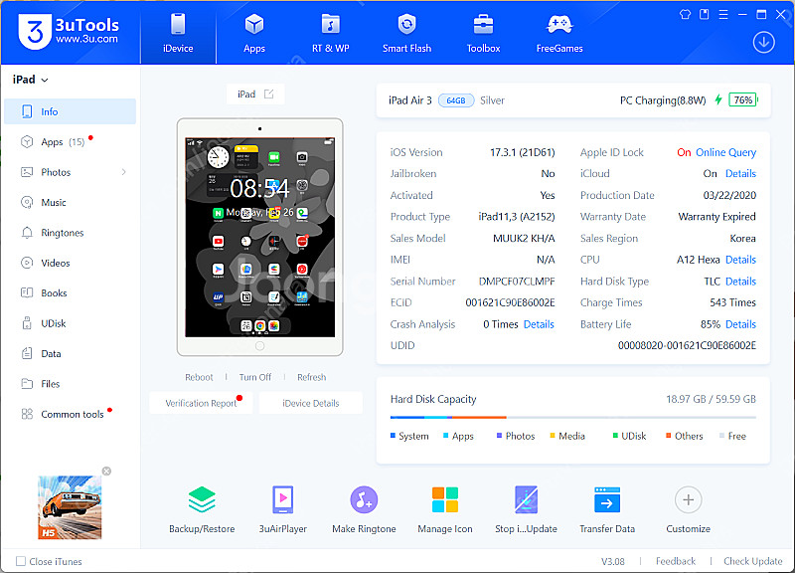Open CPU Details link

point(740,260)
